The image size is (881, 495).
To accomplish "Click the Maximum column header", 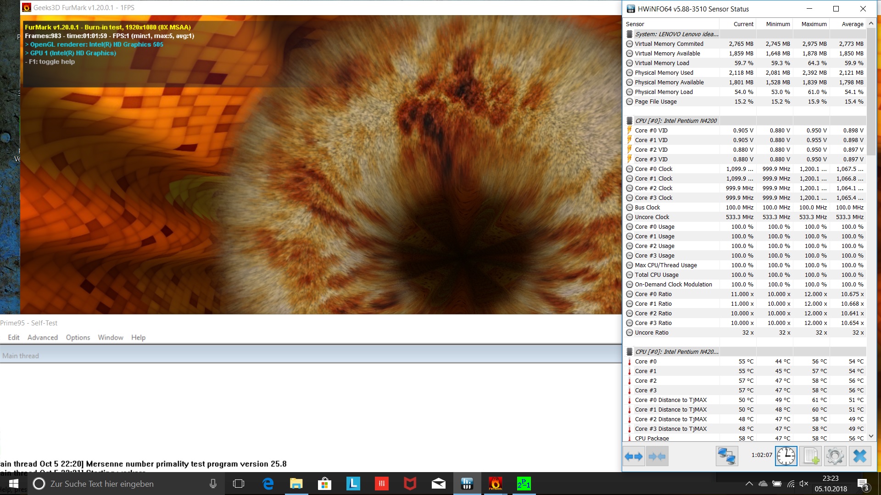I will [x=814, y=24].
